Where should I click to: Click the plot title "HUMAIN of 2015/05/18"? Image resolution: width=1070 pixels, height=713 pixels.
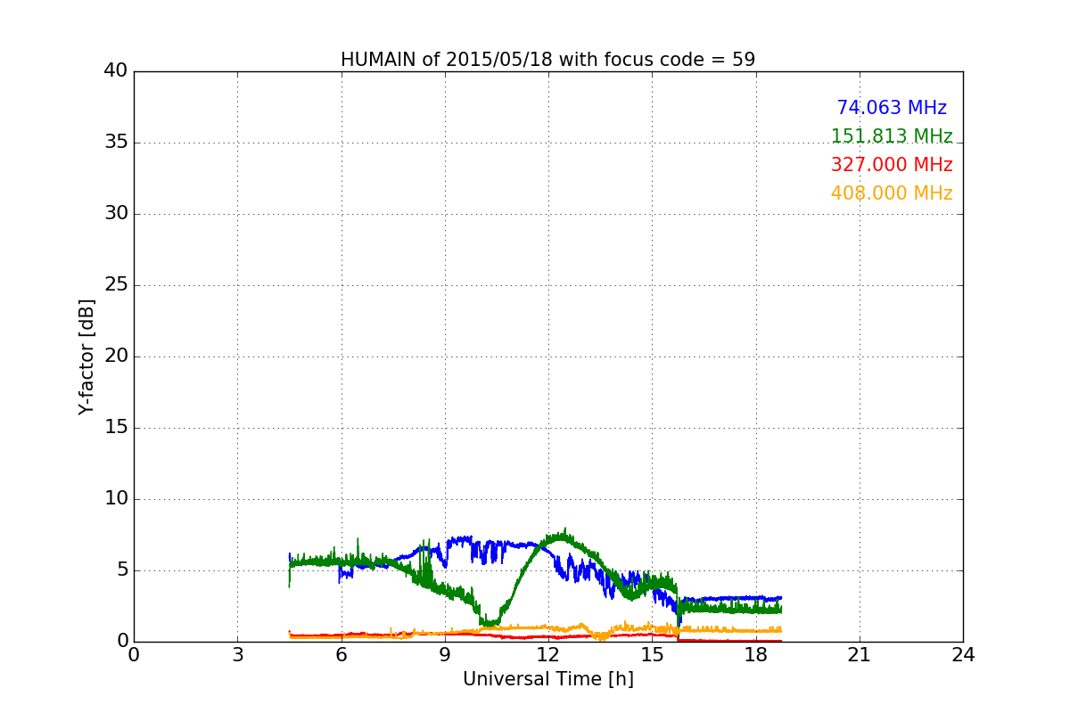tap(547, 60)
